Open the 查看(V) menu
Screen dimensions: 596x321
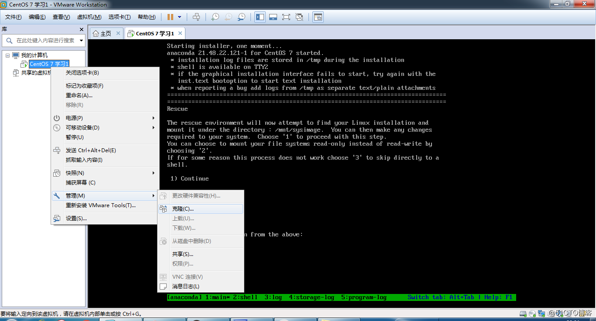point(61,17)
